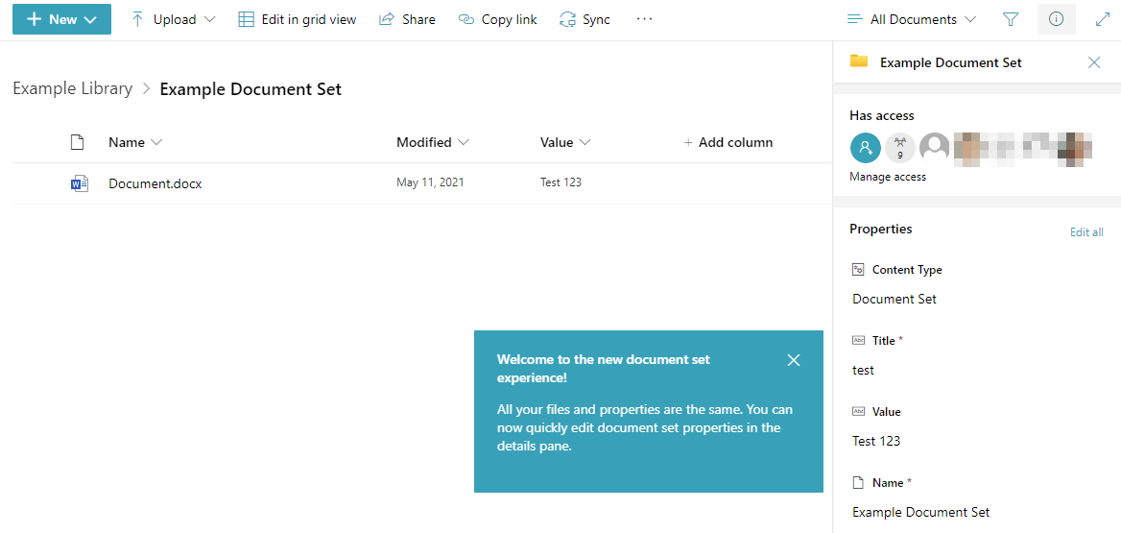
Task: Click the teal grant access person icon
Action: click(x=865, y=148)
